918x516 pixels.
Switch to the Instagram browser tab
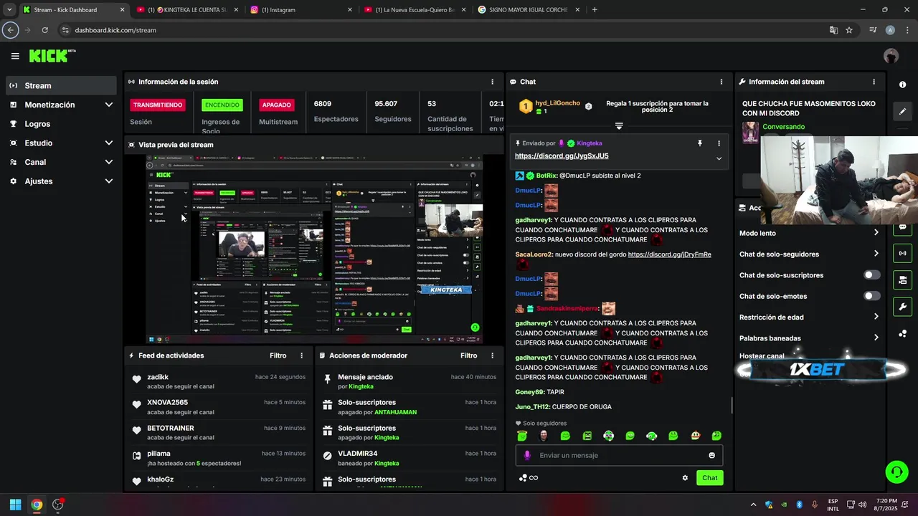tap(300, 10)
